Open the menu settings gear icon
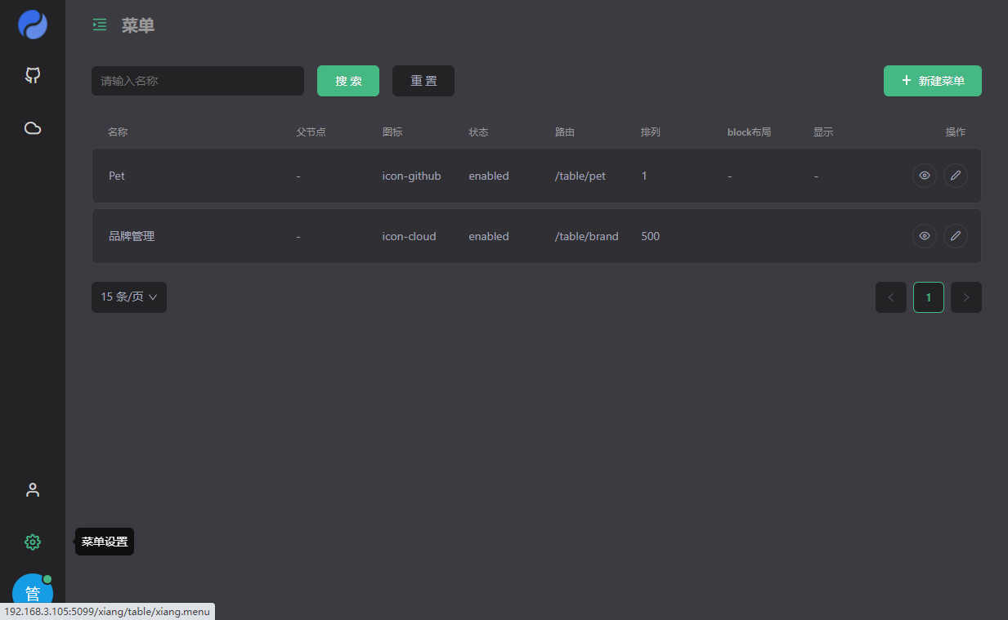Viewport: 1008px width, 620px height. (33, 542)
